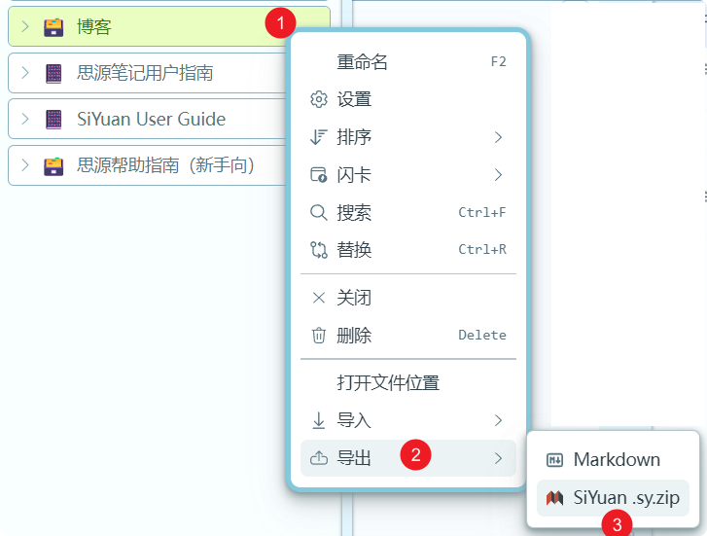Click the sort icon beside 排序

(x=319, y=137)
